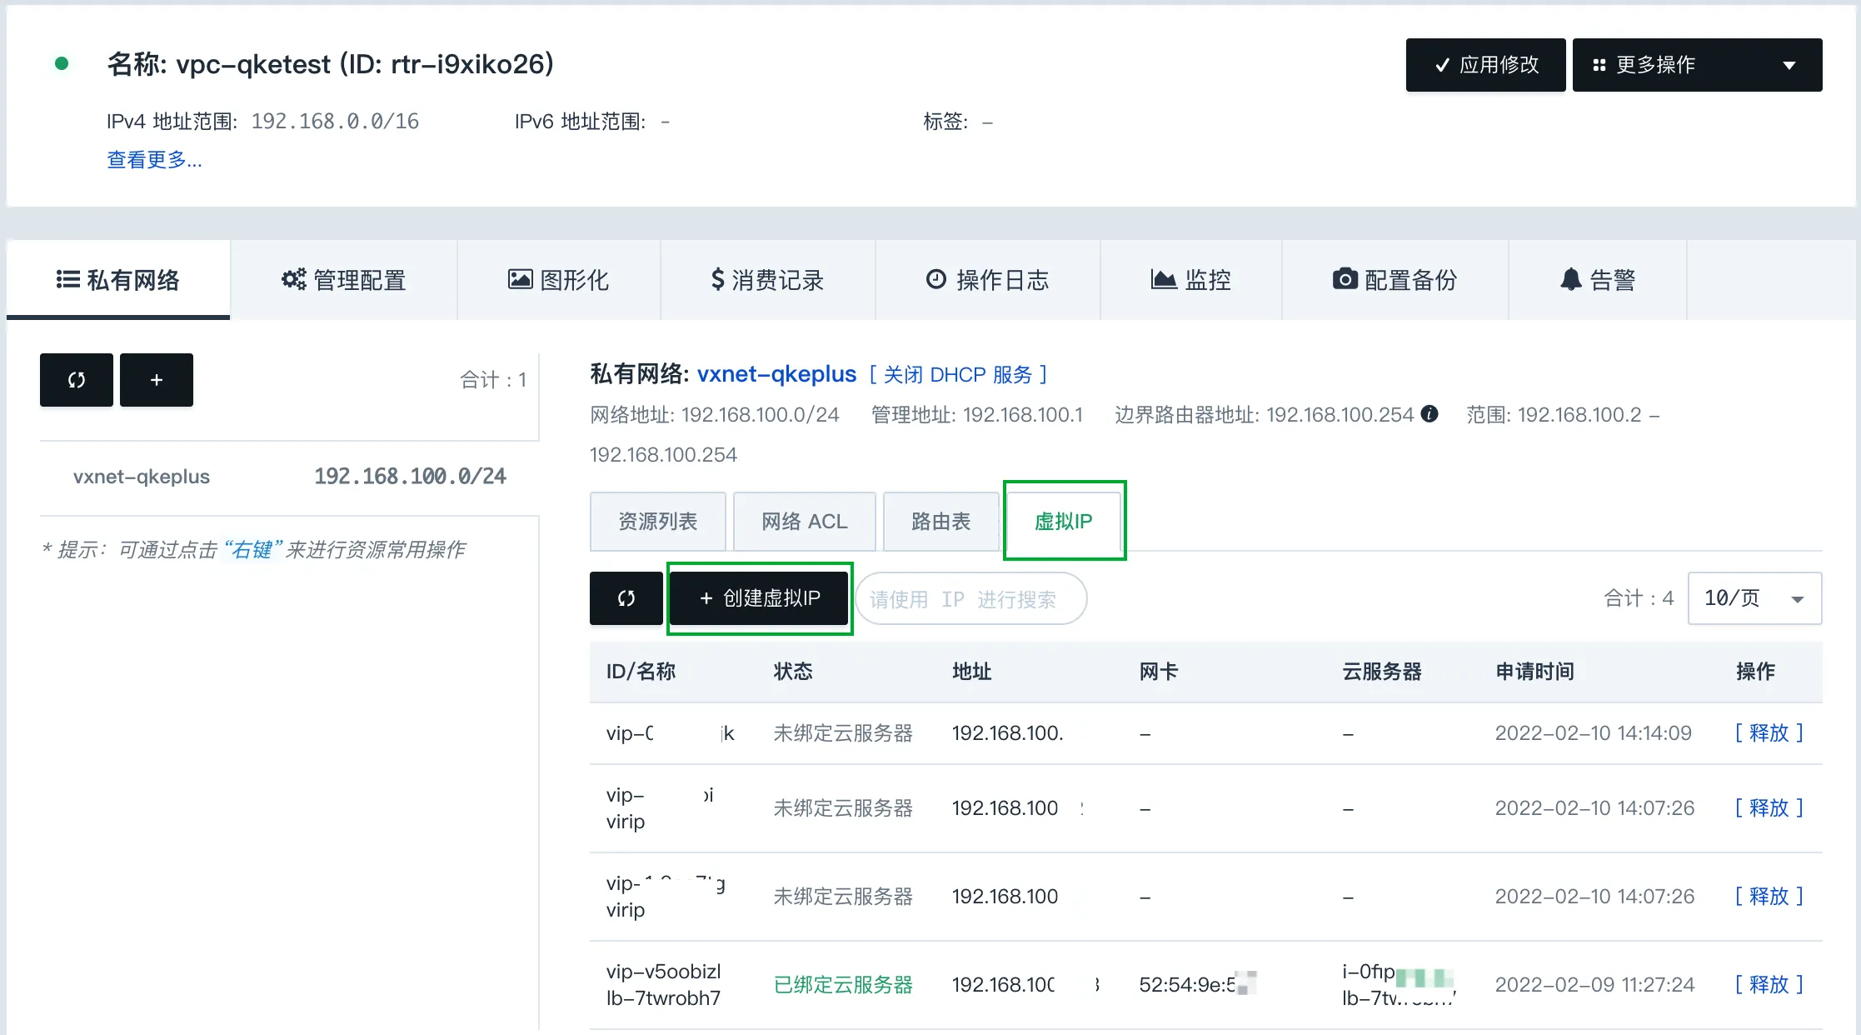
Task: Open the 10/页 page size dropdown
Action: tap(1754, 598)
